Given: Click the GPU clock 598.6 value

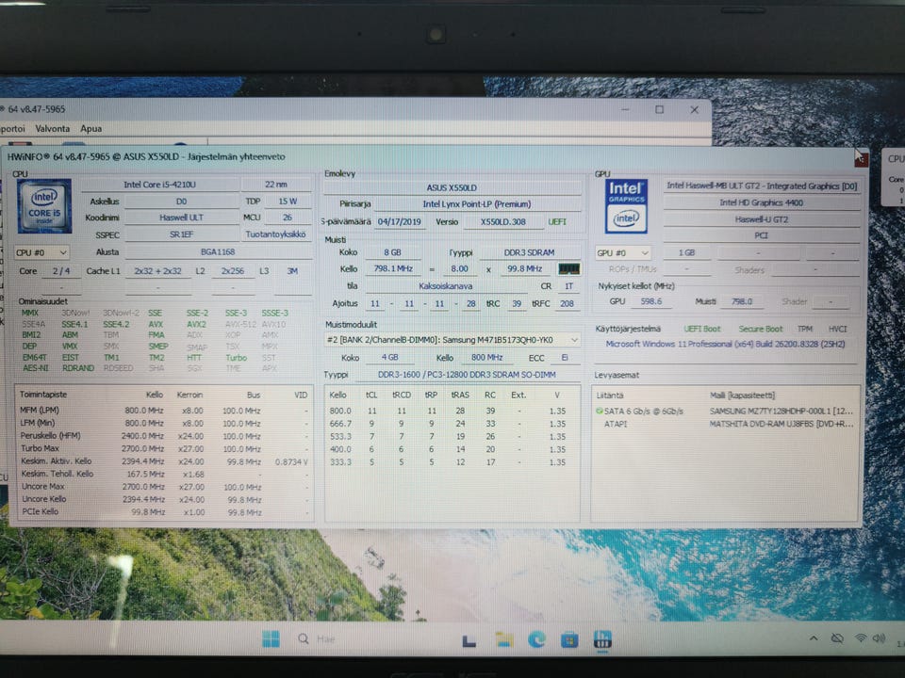Looking at the screenshot, I should click(651, 301).
